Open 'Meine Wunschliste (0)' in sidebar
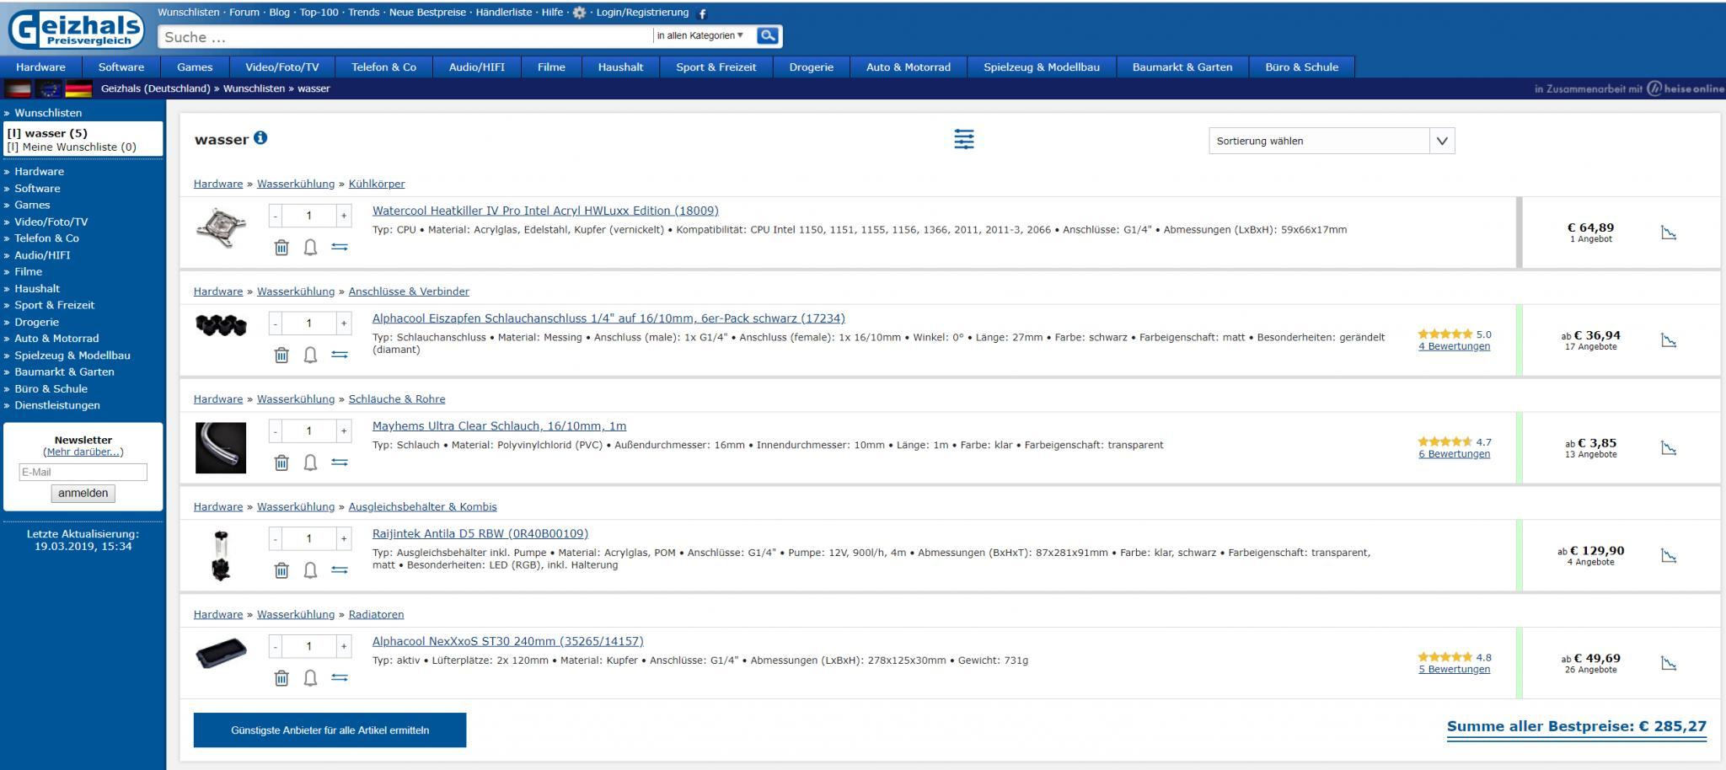The width and height of the screenshot is (1726, 770). 72,147
